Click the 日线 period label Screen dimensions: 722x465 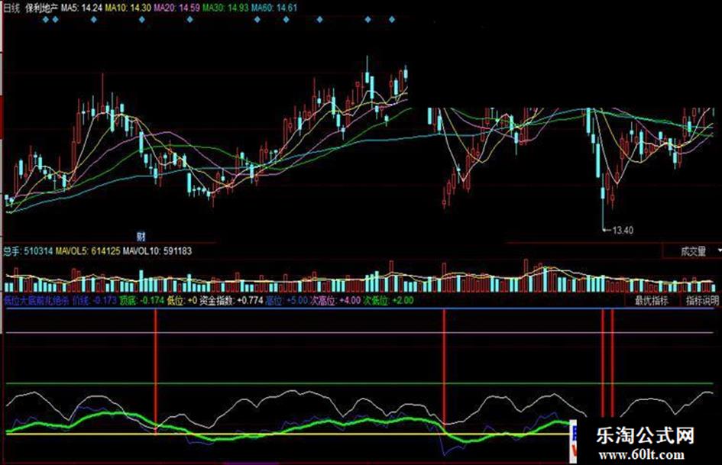point(11,8)
